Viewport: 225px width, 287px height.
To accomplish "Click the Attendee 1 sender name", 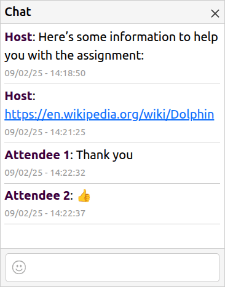I will (x=37, y=155).
